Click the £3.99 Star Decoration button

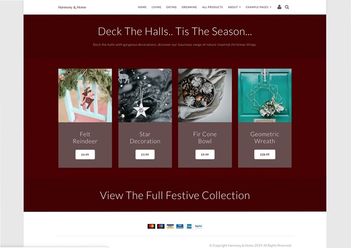(x=145, y=154)
